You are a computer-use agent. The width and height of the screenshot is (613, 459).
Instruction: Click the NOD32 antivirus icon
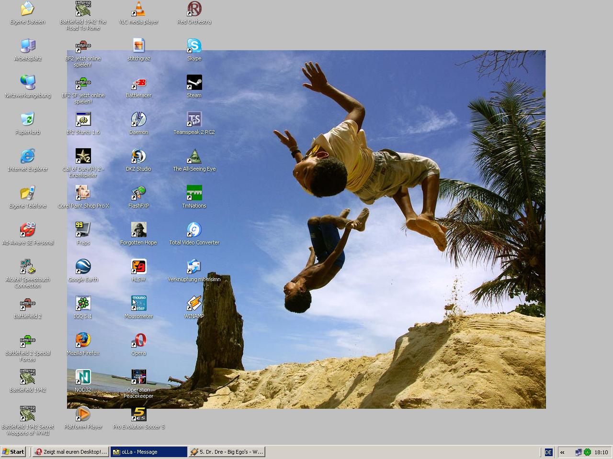83,377
